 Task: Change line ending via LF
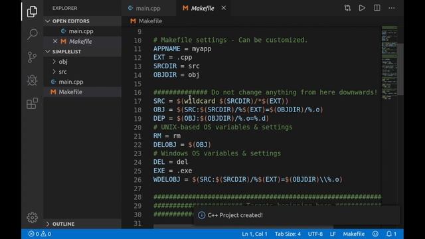(333, 234)
